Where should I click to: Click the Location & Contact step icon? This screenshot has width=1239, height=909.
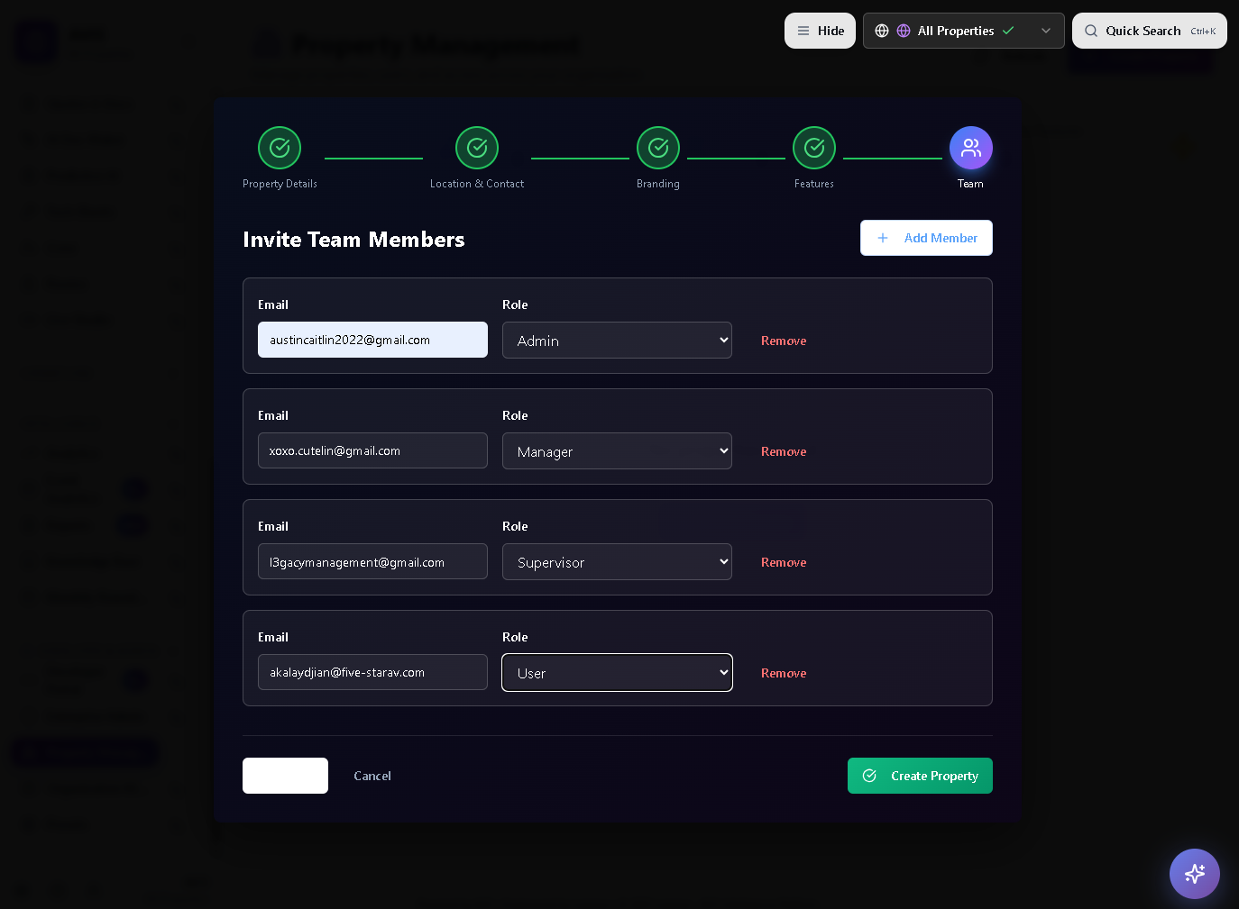tap(477, 148)
